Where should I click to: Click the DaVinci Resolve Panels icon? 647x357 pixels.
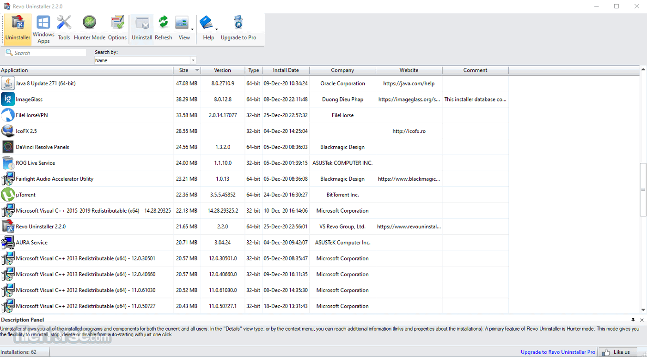click(8, 147)
